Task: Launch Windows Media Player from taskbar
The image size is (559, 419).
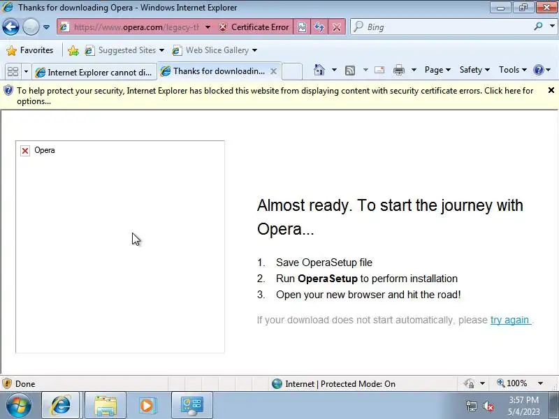Action: tap(147, 405)
